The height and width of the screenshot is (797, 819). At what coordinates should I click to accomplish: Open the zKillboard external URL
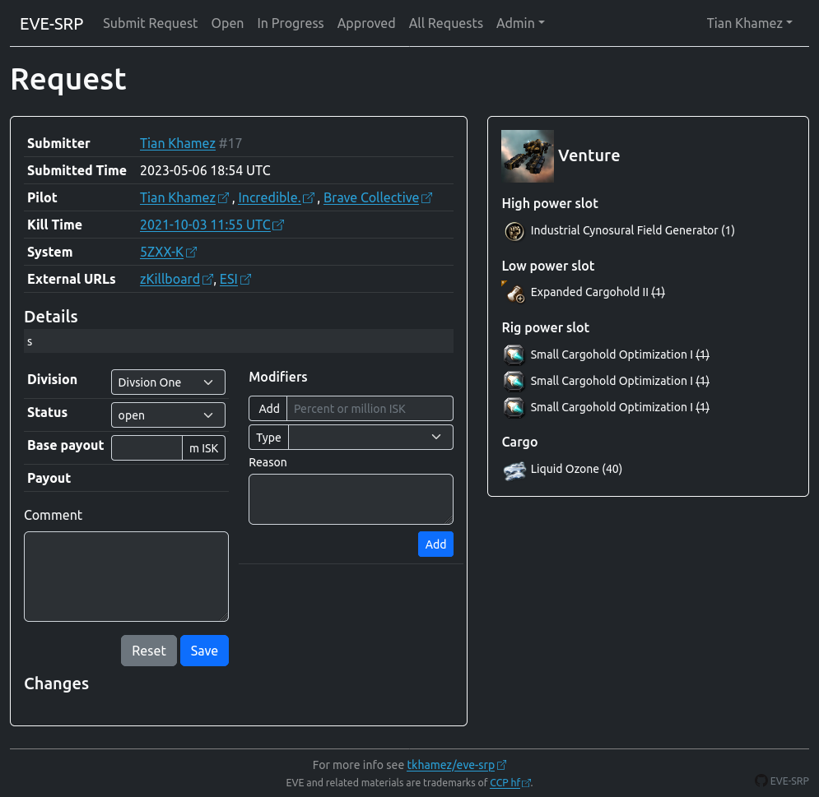click(x=170, y=279)
